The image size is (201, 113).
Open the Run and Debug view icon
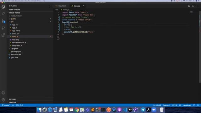(3, 28)
